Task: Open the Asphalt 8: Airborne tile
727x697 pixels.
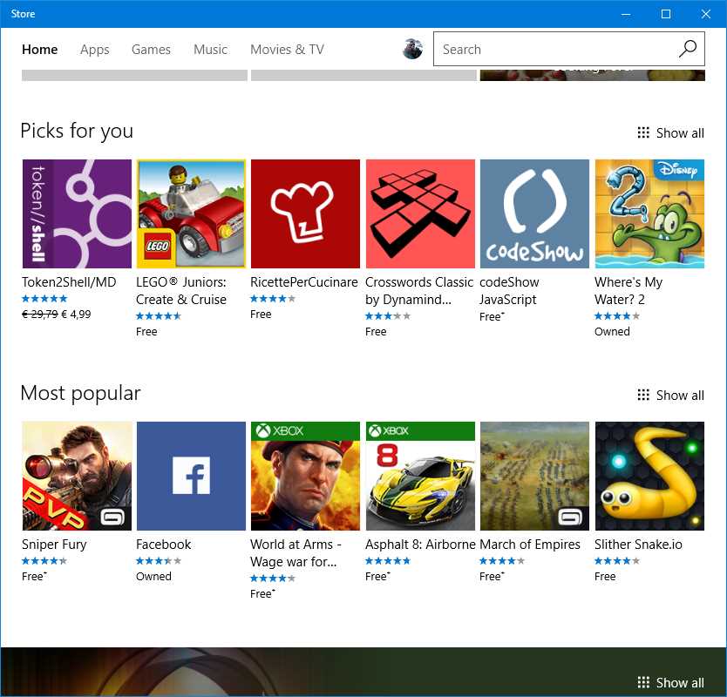Action: 420,476
